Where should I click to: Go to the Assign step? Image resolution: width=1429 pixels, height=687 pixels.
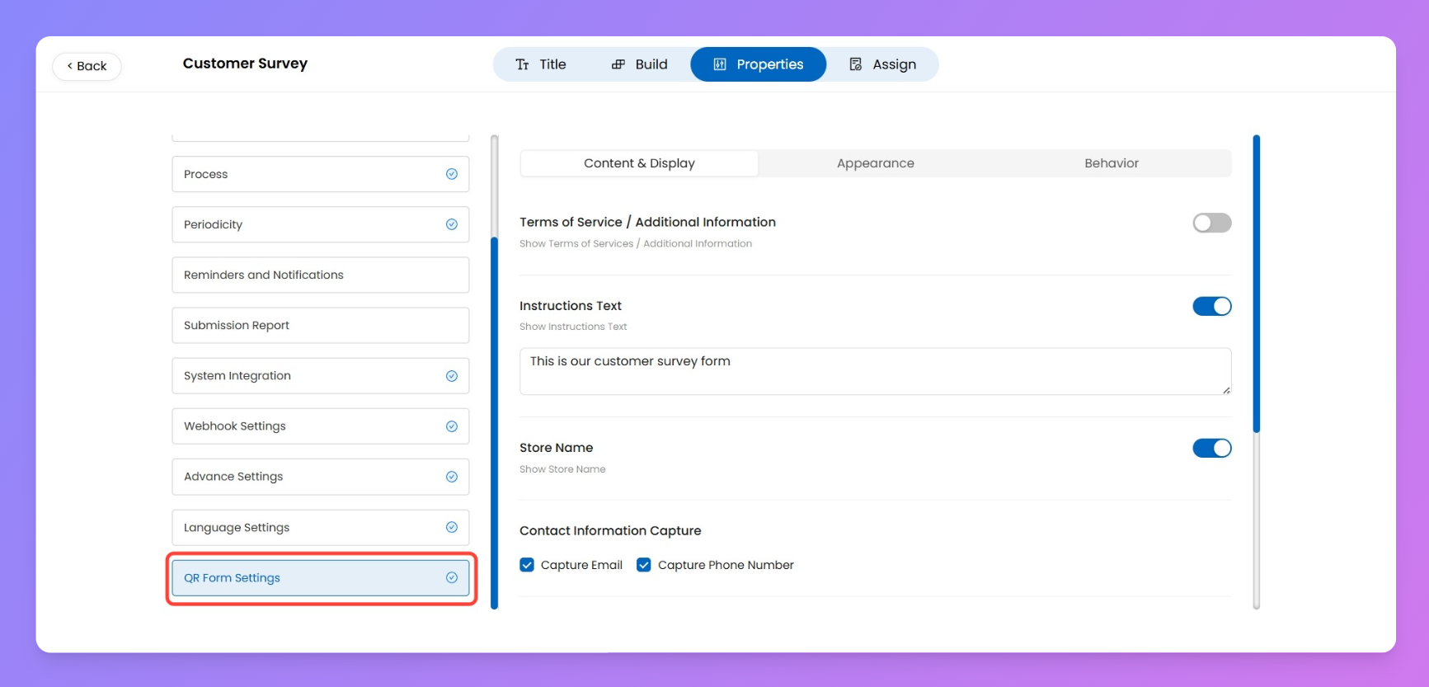(882, 64)
